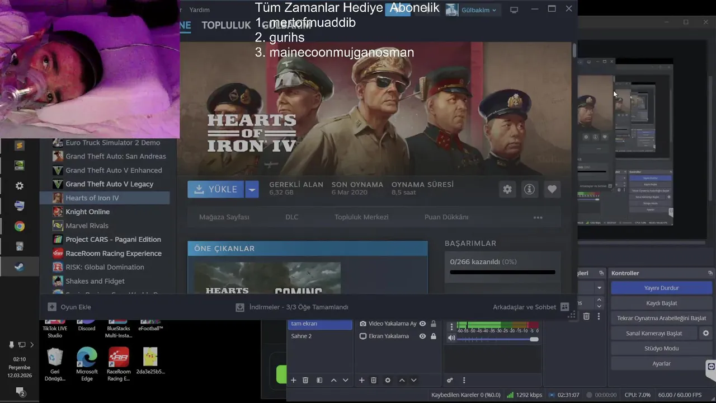The width and height of the screenshot is (716, 403).
Task: Move the OBS source down
Action: click(414, 380)
